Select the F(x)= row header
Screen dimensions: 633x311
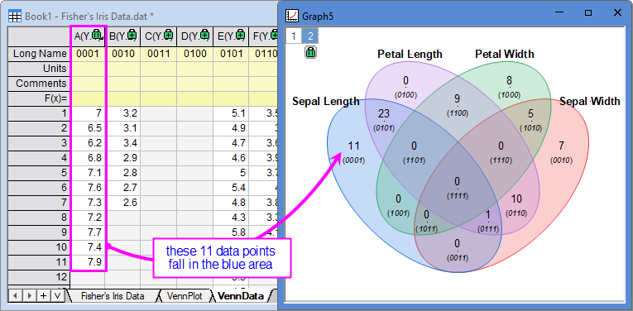[x=39, y=98]
